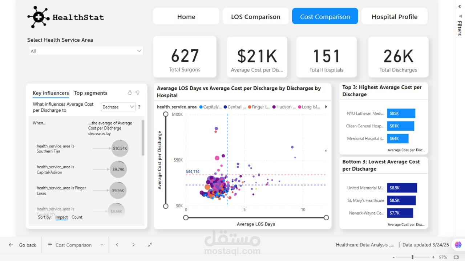Click the key influencers list scrollbar
This screenshot has height=261, width=465.
click(x=143, y=138)
